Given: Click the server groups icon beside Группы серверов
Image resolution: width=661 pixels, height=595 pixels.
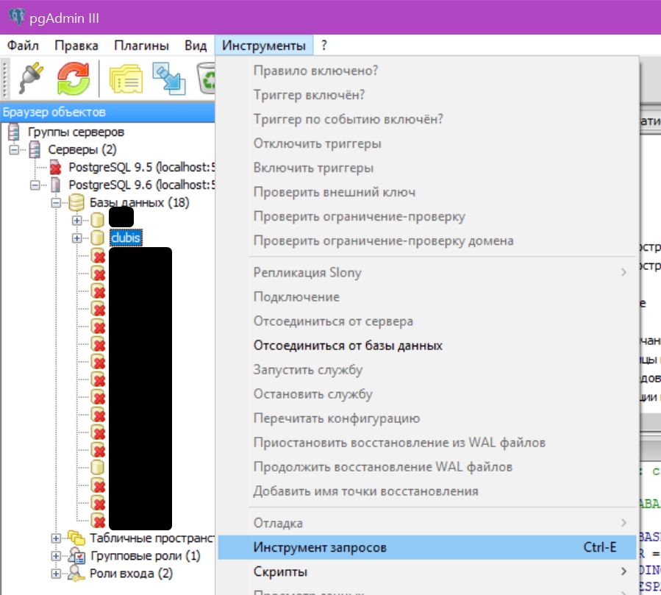Looking at the screenshot, I should 14,132.
